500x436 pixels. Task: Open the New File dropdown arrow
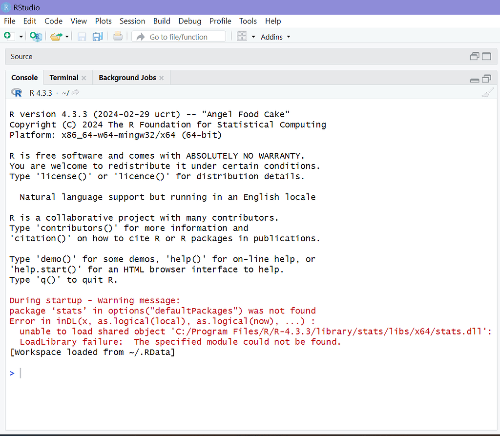click(x=21, y=37)
